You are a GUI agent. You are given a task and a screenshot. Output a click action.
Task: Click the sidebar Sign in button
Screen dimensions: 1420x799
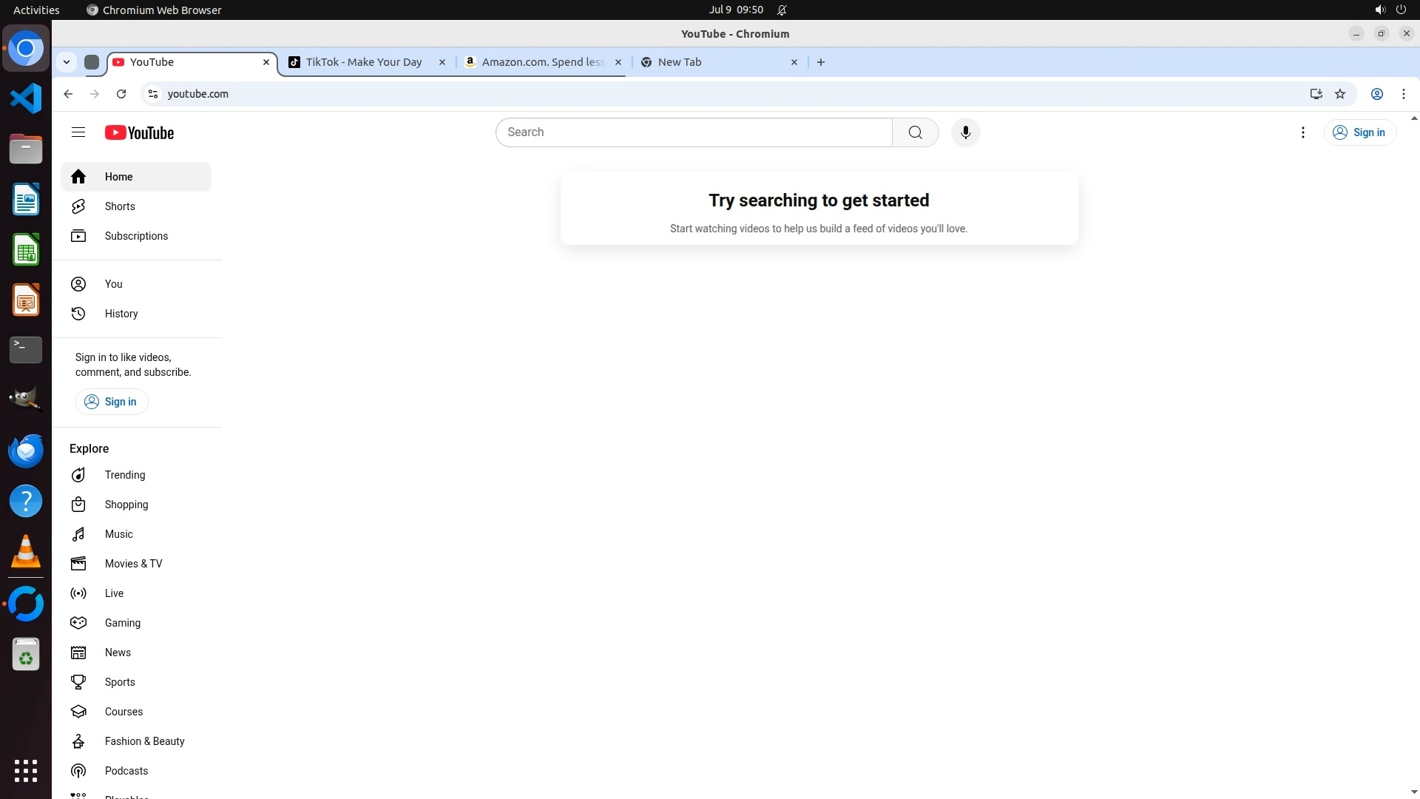point(112,402)
